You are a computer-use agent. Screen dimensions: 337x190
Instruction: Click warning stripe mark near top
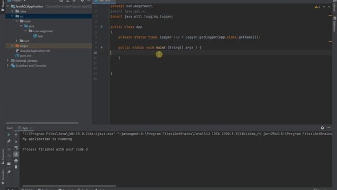[330, 15]
